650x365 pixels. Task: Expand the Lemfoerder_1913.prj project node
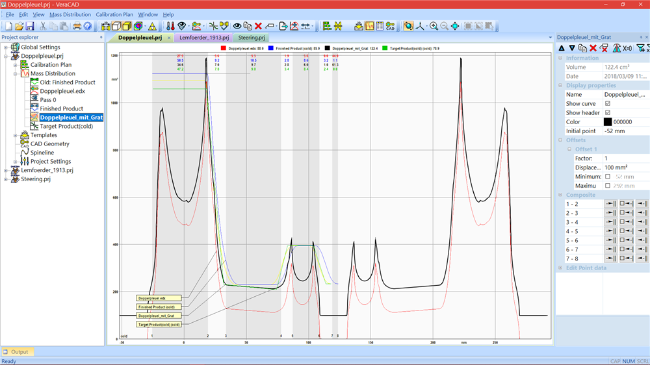click(6, 170)
